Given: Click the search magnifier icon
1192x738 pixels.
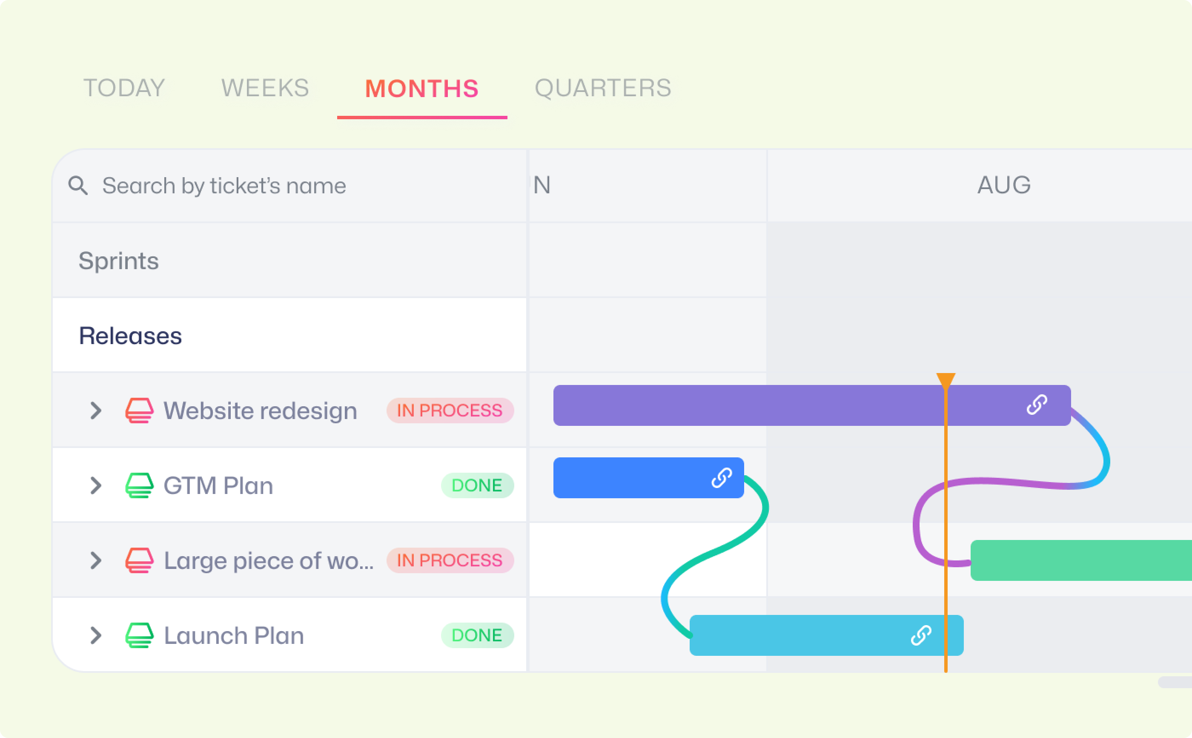Looking at the screenshot, I should pos(78,186).
